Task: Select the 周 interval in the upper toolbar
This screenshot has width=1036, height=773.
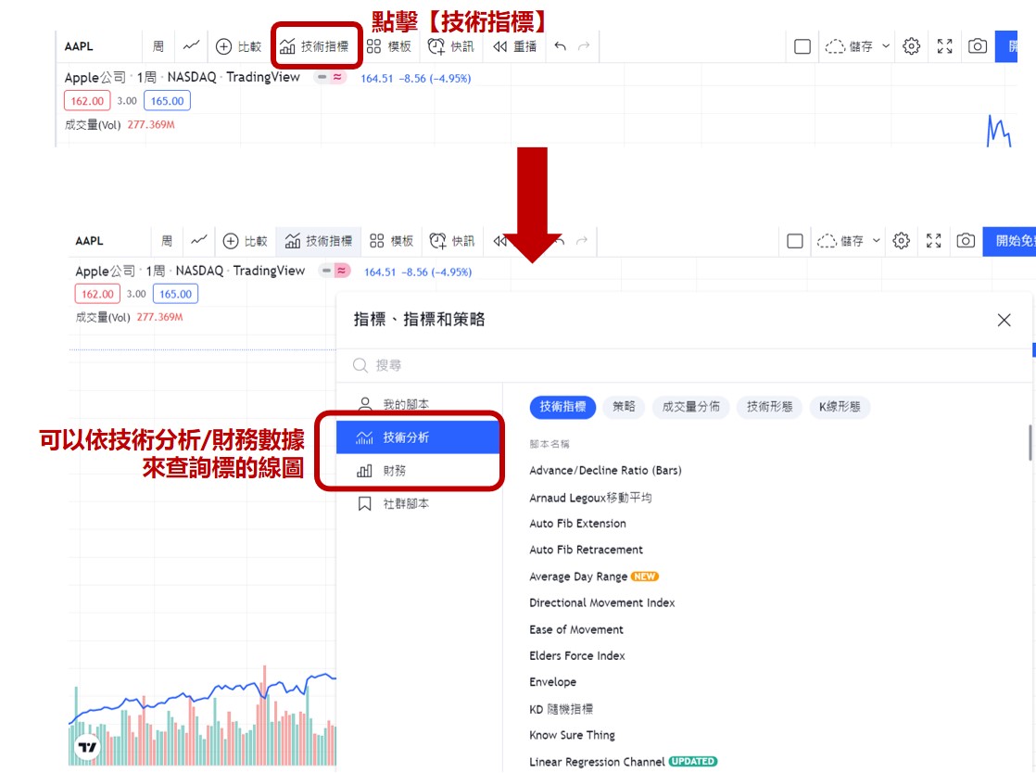Action: 158,46
